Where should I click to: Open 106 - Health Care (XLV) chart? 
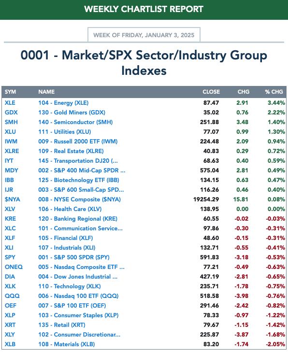[x=70, y=209]
